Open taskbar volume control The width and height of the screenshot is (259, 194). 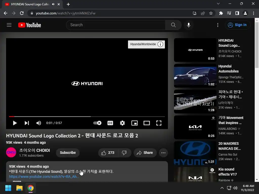pos(235,188)
